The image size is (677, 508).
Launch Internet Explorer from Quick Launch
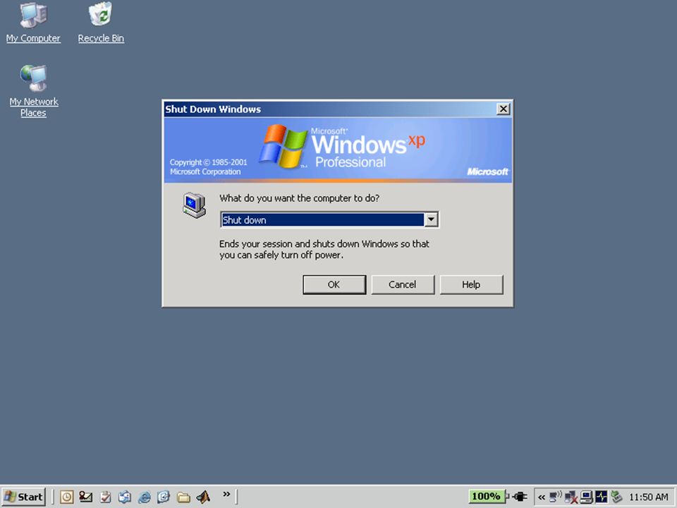[144, 497]
